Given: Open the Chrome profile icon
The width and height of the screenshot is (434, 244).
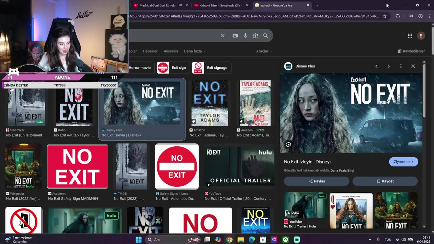Looking at the screenshot, I should [x=420, y=16].
